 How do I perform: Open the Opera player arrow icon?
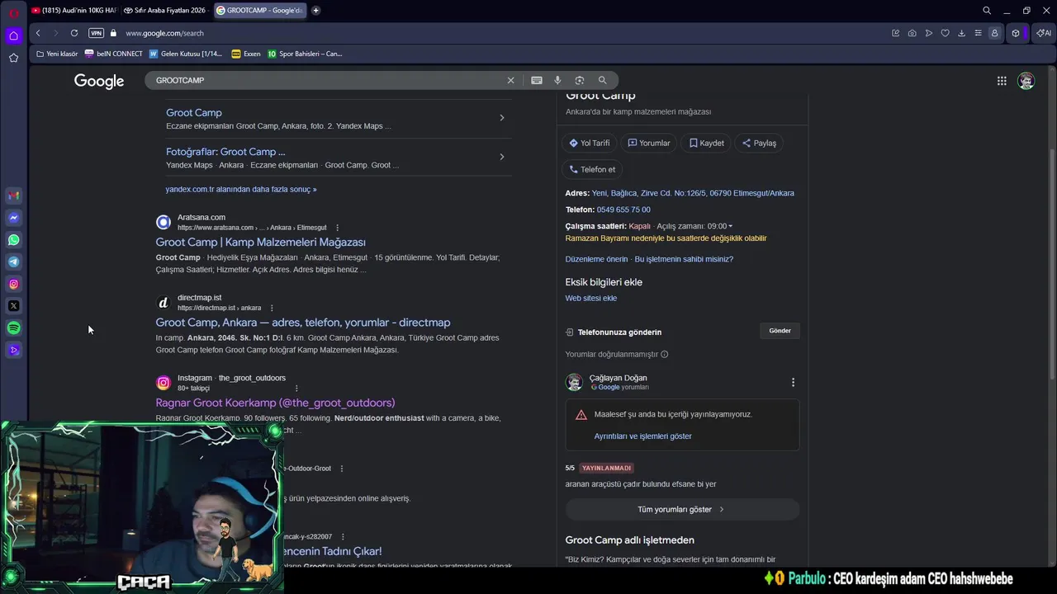(928, 33)
